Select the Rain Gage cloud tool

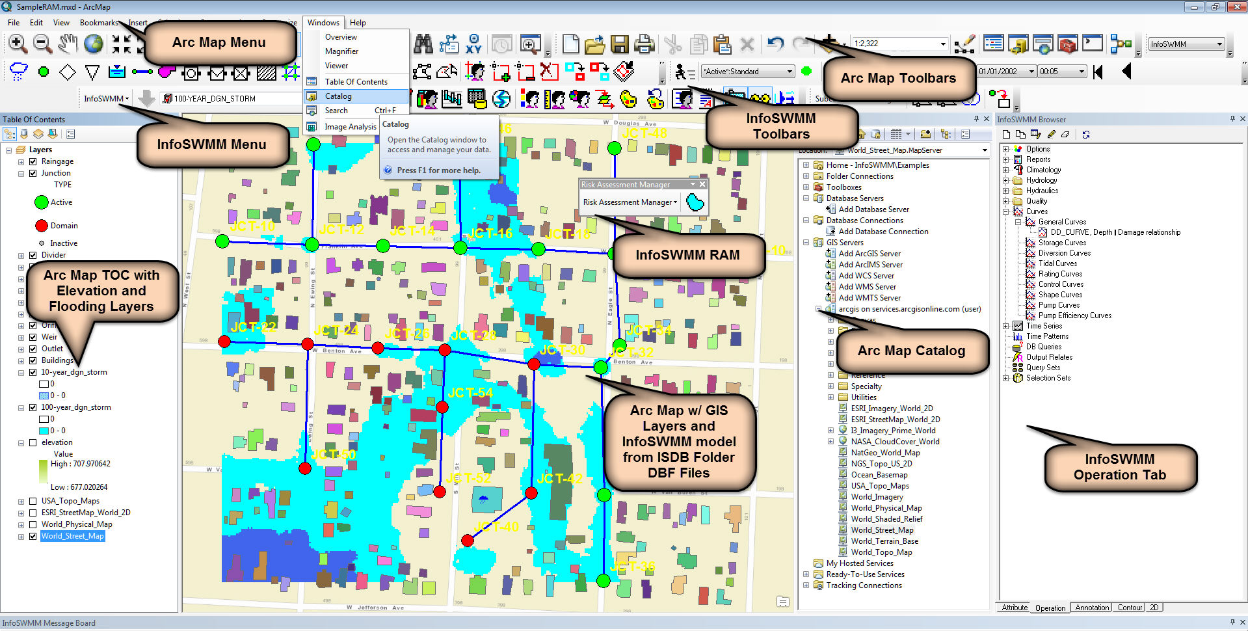coord(18,72)
